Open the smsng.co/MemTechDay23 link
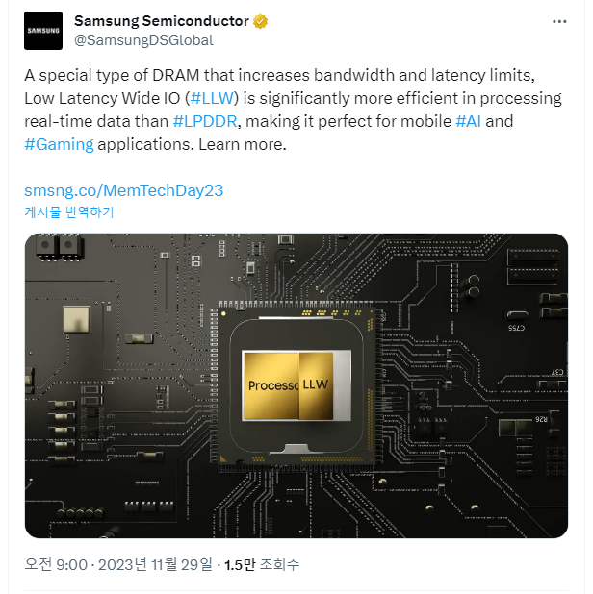This screenshot has height=594, width=593. (123, 190)
